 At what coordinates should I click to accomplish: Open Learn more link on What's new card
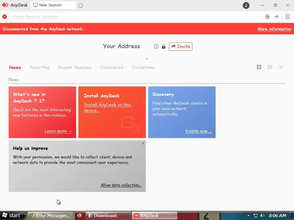(58, 131)
